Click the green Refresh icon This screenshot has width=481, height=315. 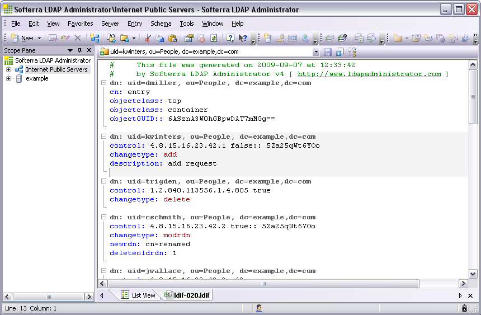tap(214, 38)
